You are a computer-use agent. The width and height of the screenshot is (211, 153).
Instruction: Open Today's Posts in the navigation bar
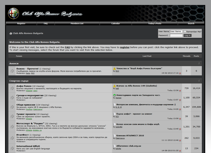pyautogui.click(x=155, y=23)
